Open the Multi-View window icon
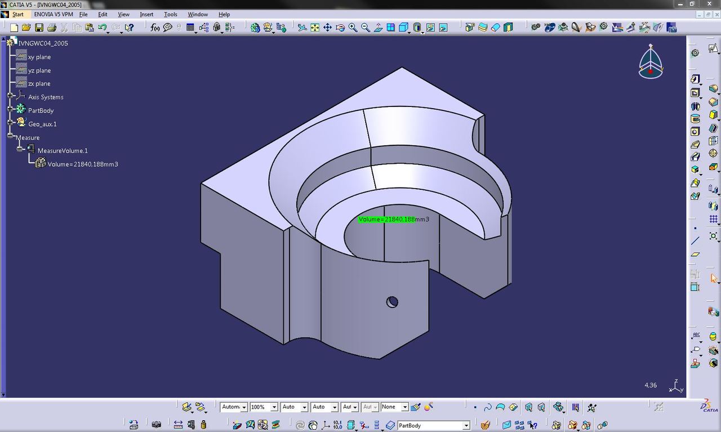721x432 pixels. [390, 28]
